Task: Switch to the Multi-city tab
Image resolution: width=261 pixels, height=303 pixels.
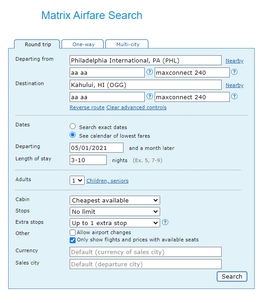Action: coord(127,44)
